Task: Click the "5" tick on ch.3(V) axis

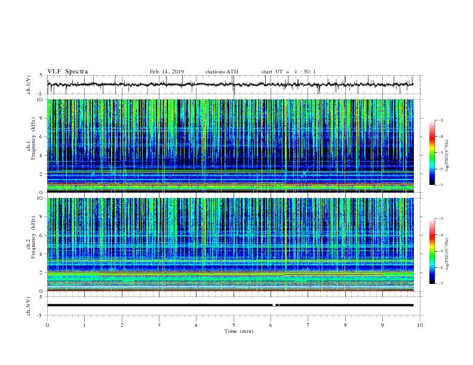Action: (42, 297)
